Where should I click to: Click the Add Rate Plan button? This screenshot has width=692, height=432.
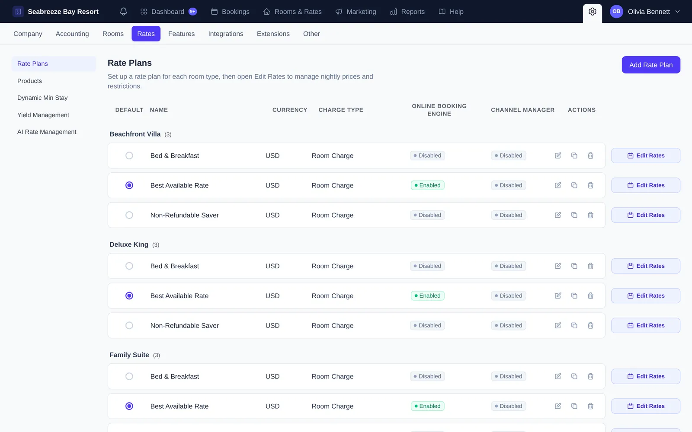click(x=651, y=65)
